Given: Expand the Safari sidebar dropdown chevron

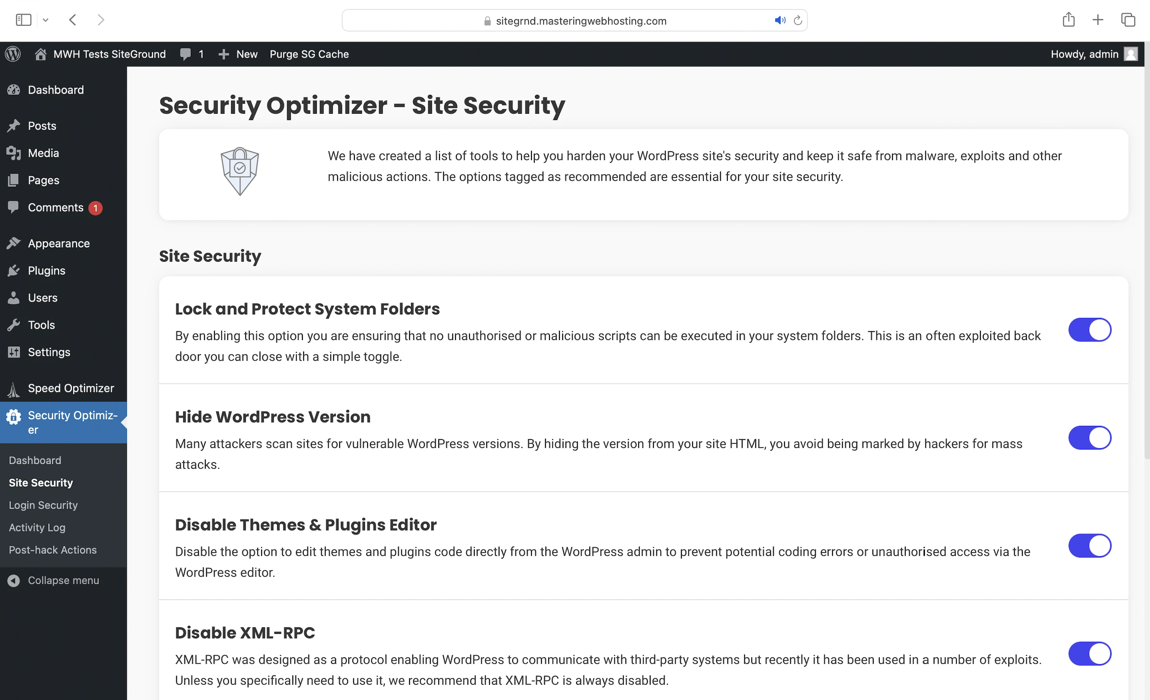Looking at the screenshot, I should point(45,20).
